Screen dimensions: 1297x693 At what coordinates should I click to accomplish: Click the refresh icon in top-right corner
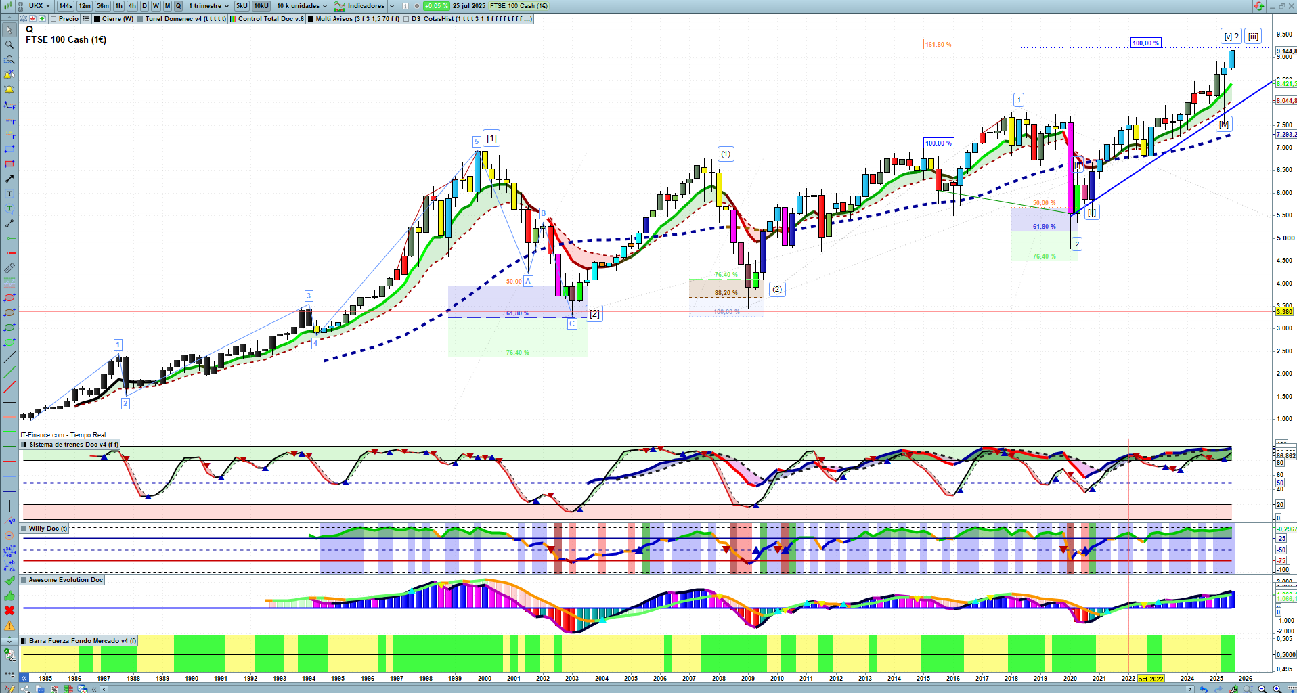coord(1258,6)
